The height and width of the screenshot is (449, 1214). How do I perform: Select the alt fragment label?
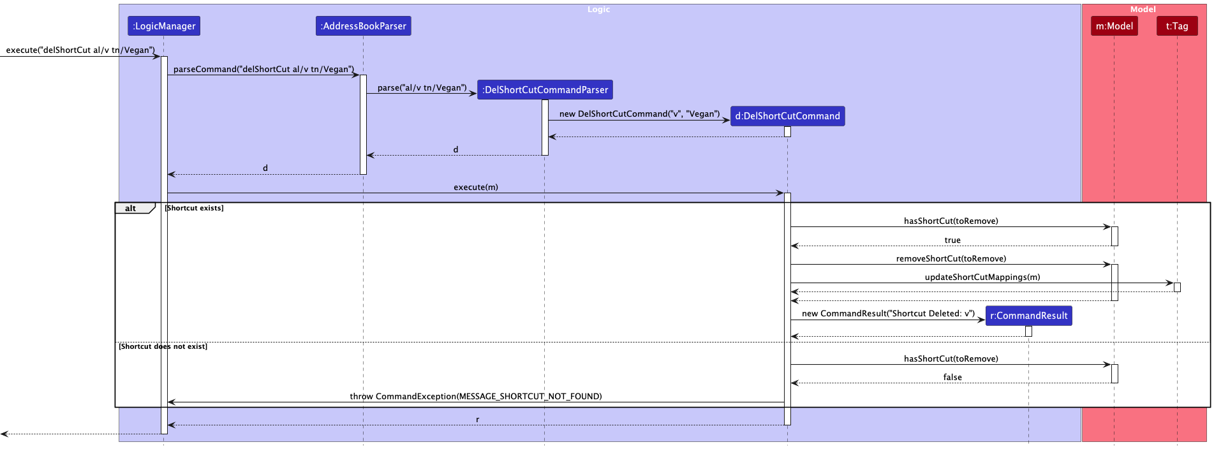[131, 209]
